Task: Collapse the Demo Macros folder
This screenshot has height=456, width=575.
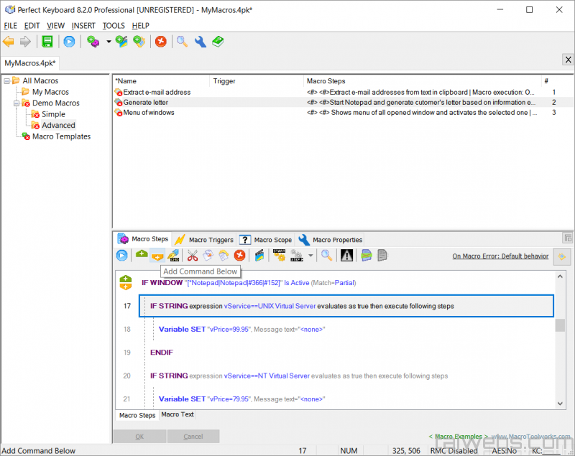Action: (15, 103)
